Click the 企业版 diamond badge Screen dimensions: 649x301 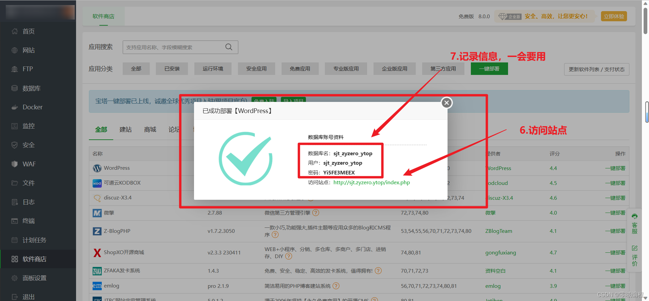(x=510, y=16)
